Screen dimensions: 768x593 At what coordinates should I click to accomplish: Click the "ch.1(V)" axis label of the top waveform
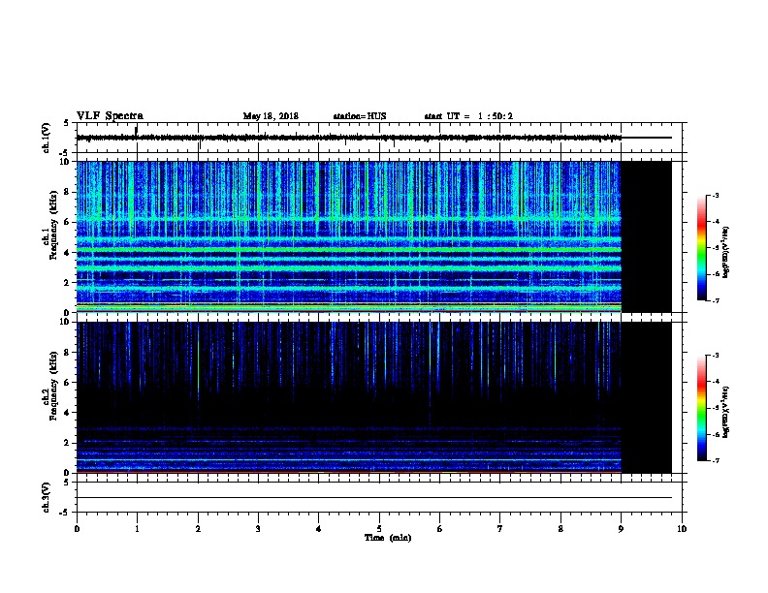[47, 138]
